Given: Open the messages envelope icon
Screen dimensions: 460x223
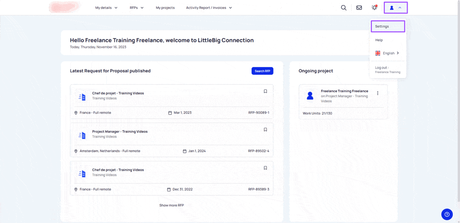Looking at the screenshot, I should [359, 8].
